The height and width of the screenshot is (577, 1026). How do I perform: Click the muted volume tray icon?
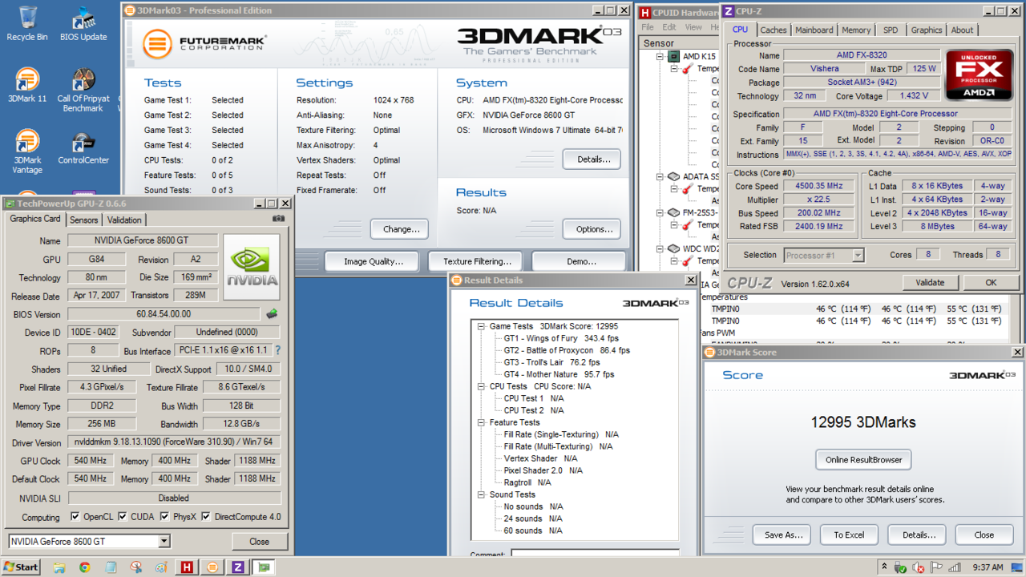(x=919, y=567)
